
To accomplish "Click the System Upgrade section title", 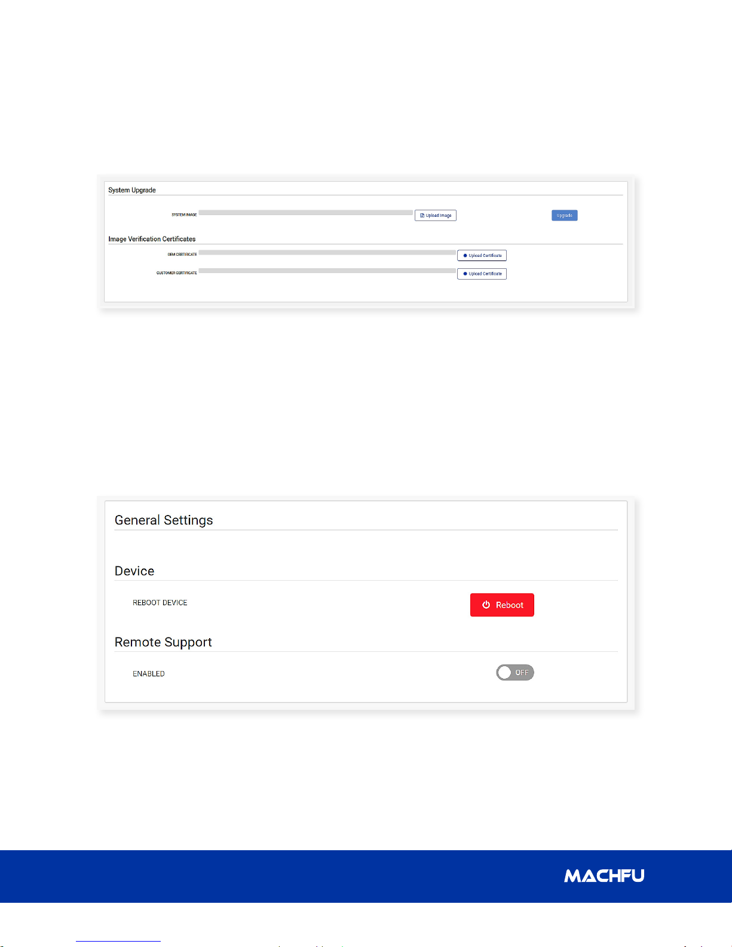I will [x=132, y=190].
